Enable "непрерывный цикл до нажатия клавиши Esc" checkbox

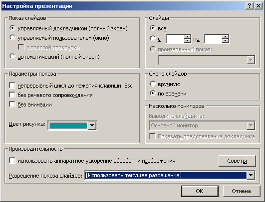12,86
